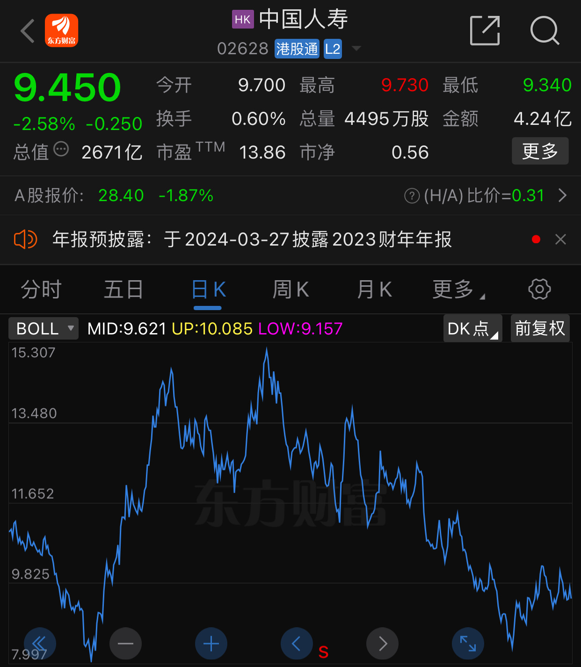Dismiss the 年报预披露 notice
This screenshot has height=667, width=581.
click(560, 239)
